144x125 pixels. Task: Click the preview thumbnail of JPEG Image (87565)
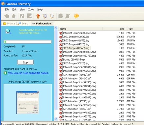28,103
